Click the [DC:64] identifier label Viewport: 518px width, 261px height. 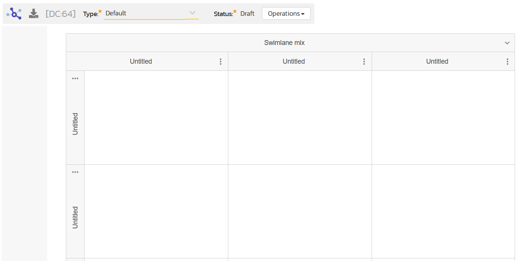tap(60, 14)
